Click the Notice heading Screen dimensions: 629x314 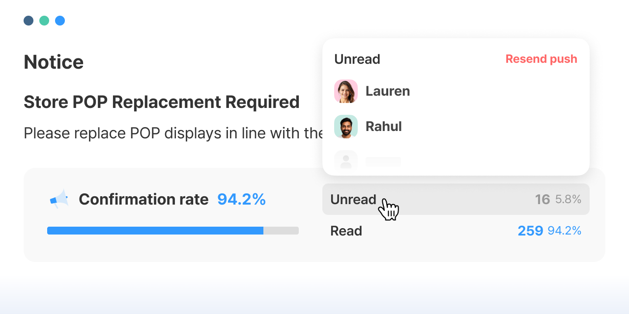(54, 62)
